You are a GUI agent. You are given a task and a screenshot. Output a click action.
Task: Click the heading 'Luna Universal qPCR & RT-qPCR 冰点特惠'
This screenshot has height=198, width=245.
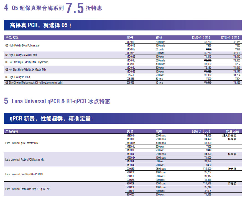(x=61, y=101)
